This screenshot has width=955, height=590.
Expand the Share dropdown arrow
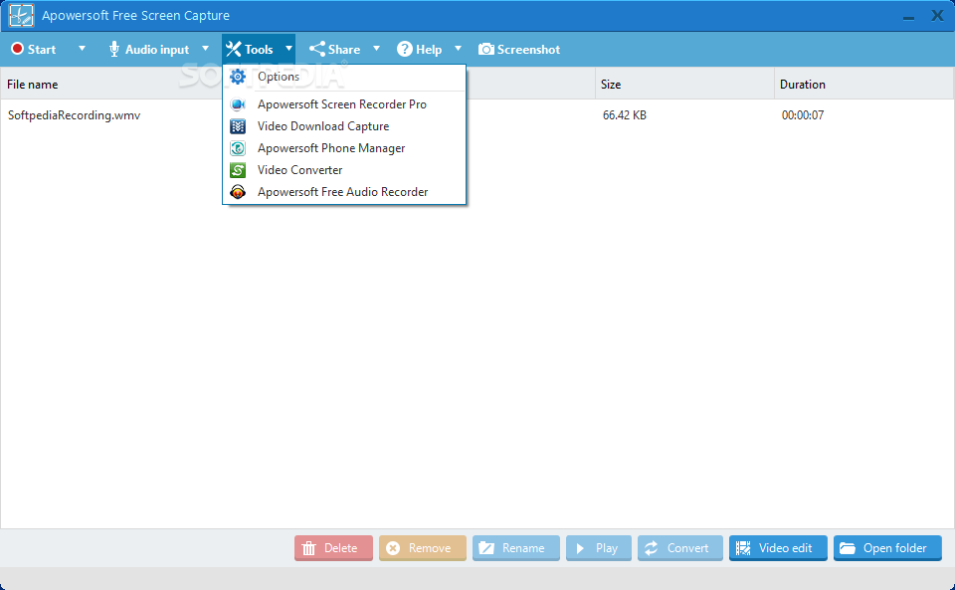(x=376, y=49)
